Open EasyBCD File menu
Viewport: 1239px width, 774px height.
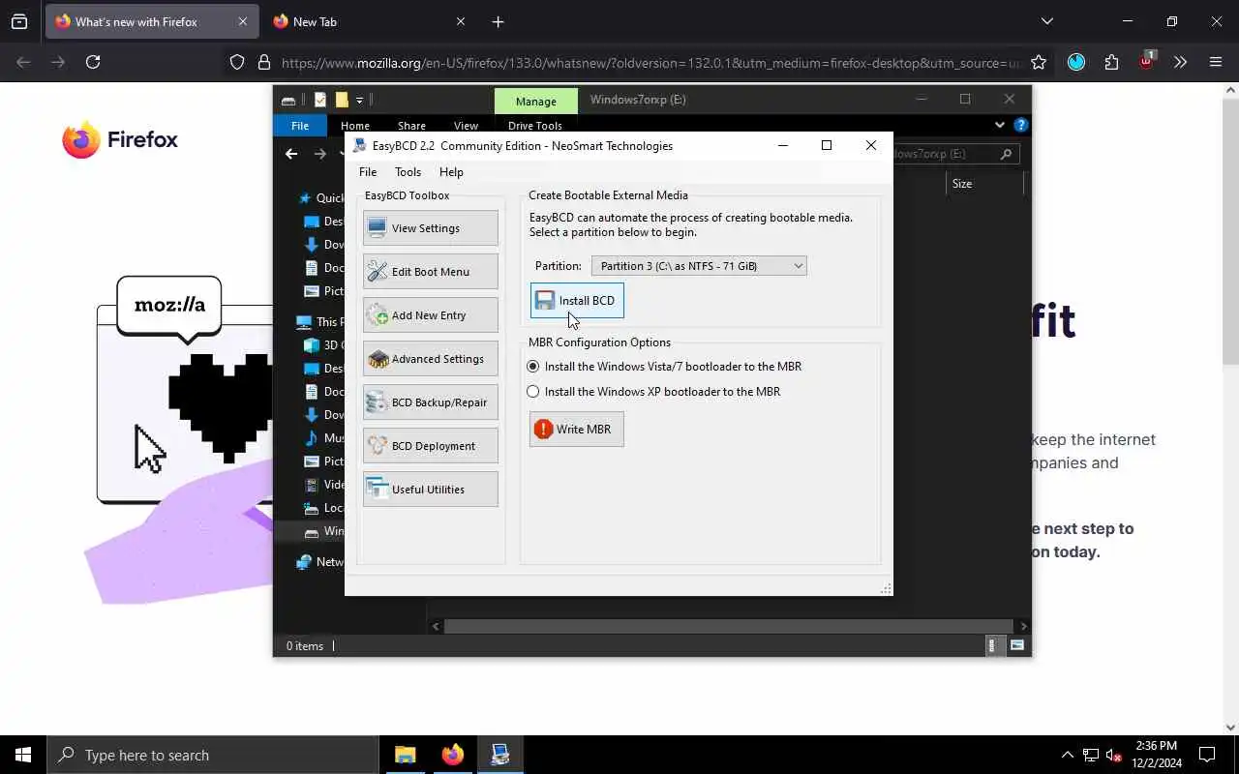click(x=368, y=172)
